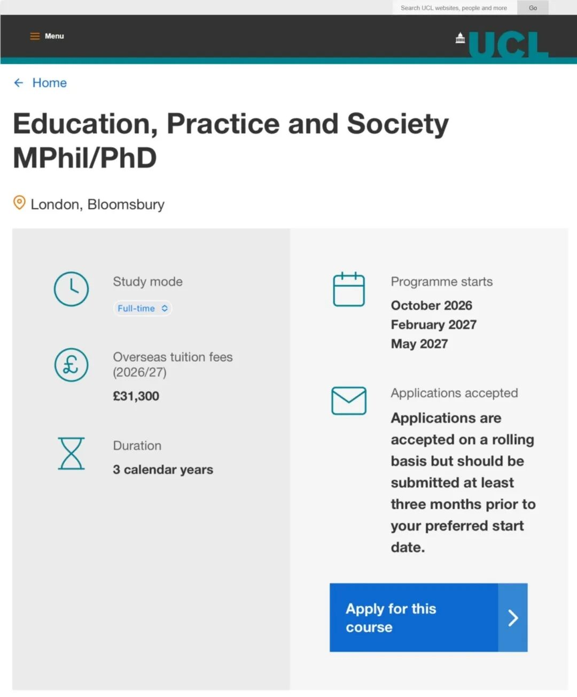
Task: Open the Menu label
Action: [54, 36]
